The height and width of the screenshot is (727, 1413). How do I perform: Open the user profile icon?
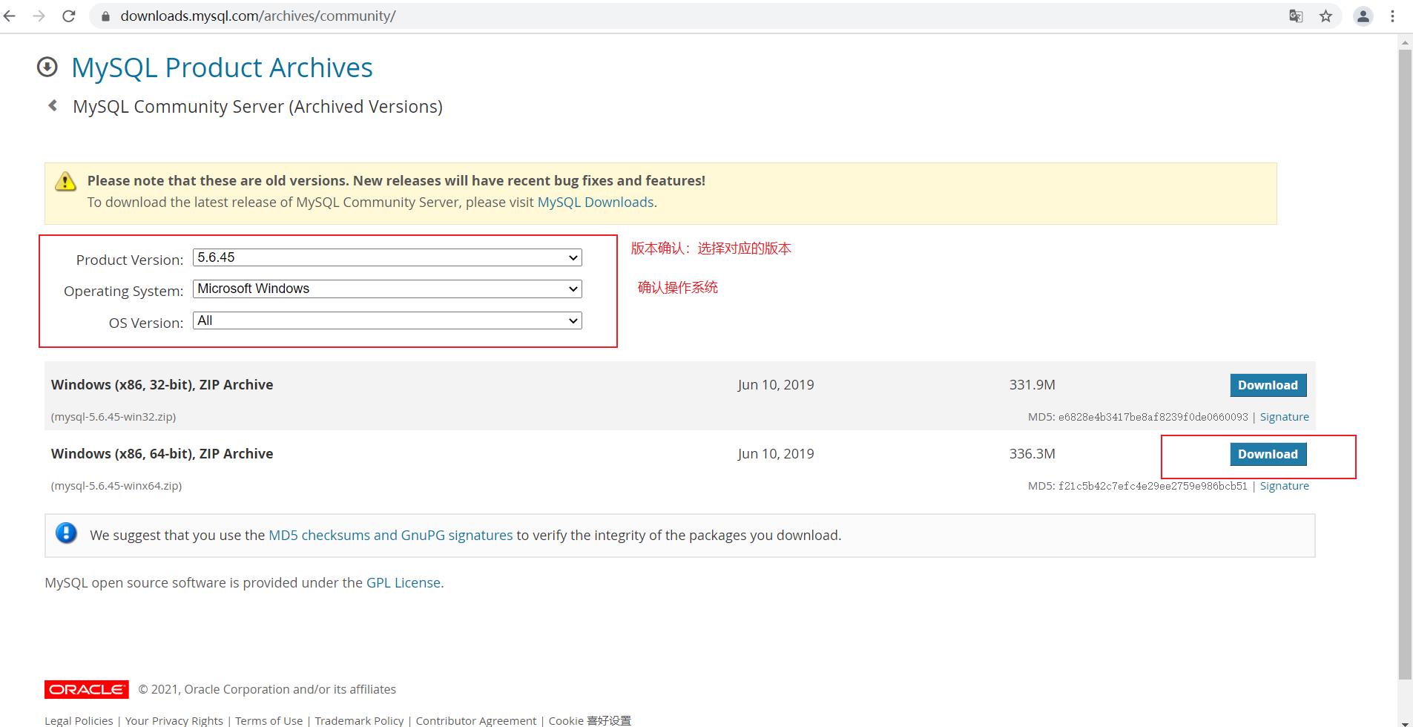(x=1363, y=16)
